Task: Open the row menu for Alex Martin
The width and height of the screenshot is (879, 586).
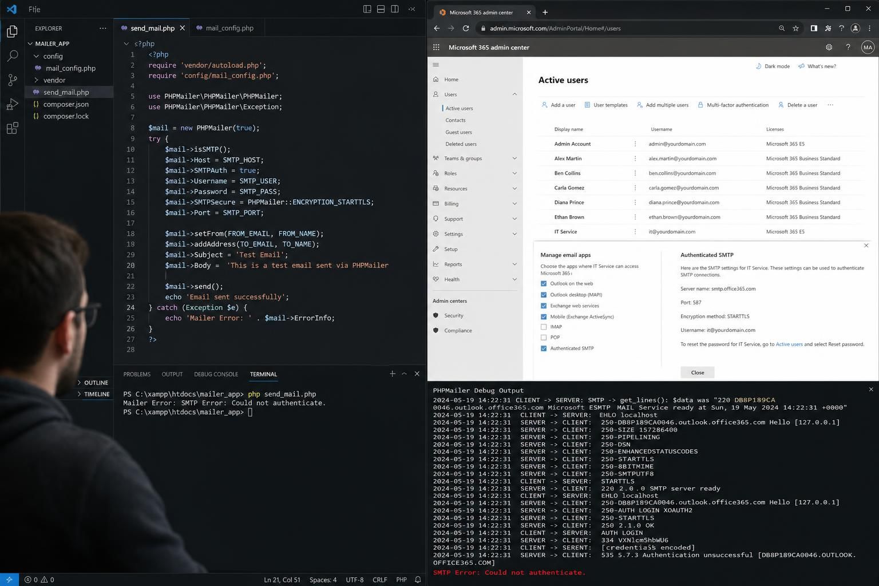Action: point(635,159)
